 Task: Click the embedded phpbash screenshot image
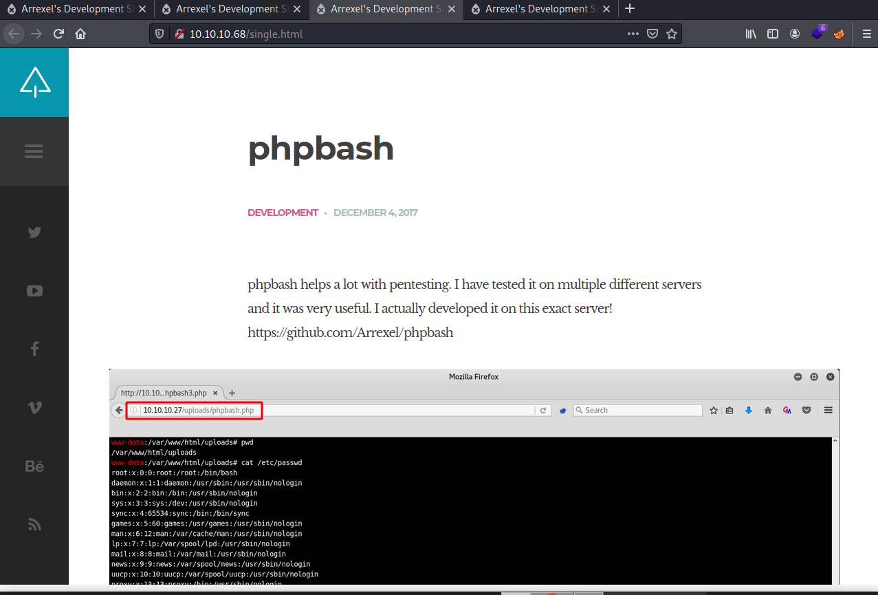pyautogui.click(x=474, y=477)
